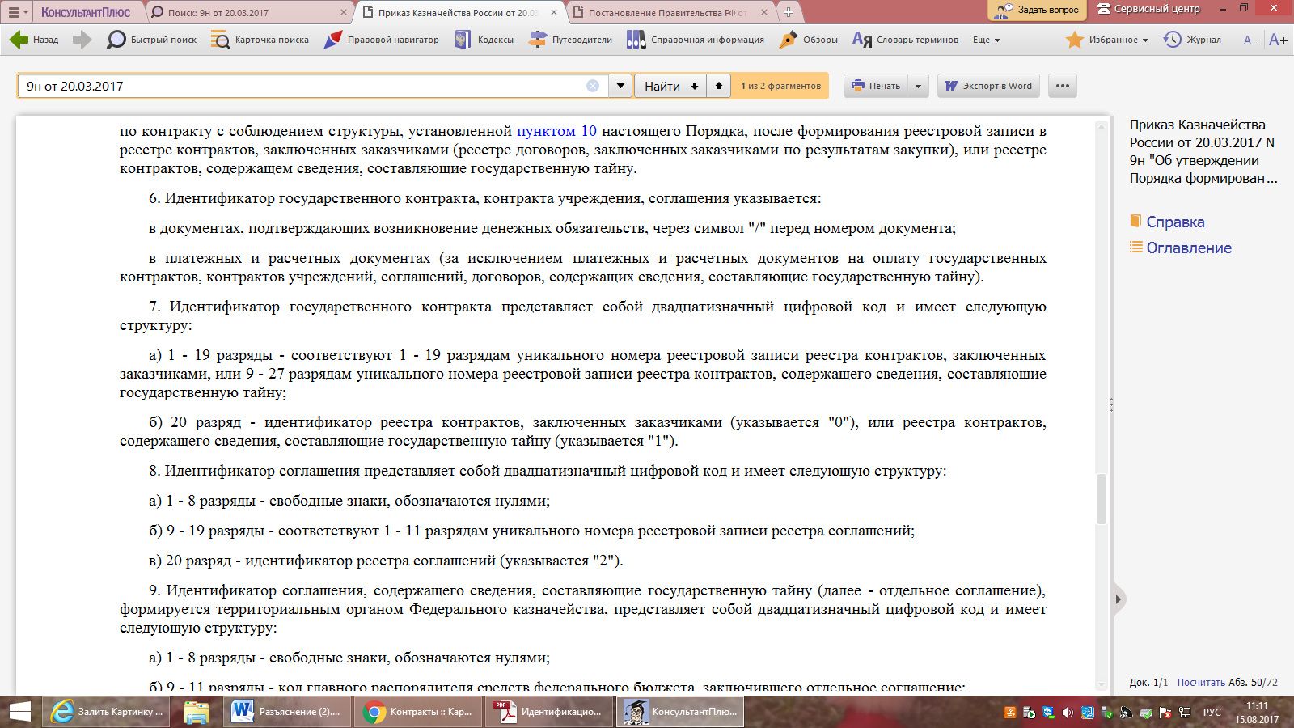Open the Справка document reference

(x=1167, y=222)
